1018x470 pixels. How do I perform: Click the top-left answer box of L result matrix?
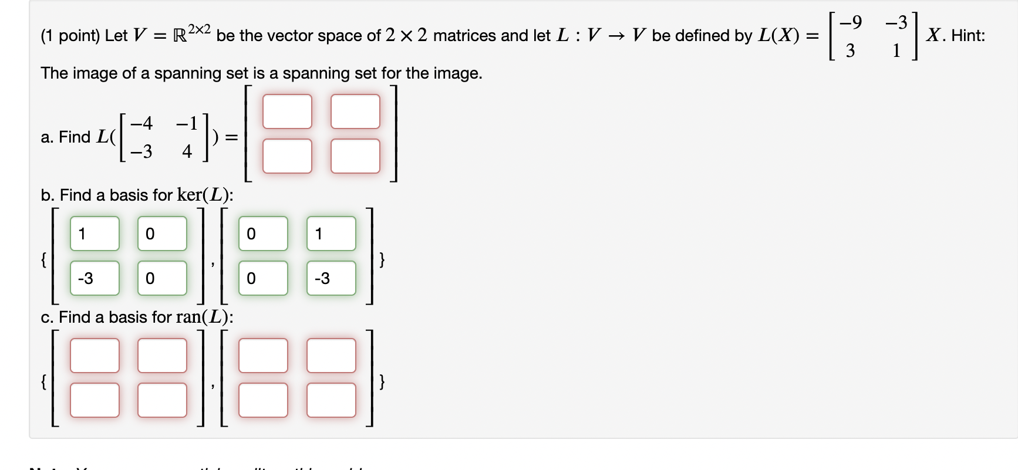pos(287,111)
